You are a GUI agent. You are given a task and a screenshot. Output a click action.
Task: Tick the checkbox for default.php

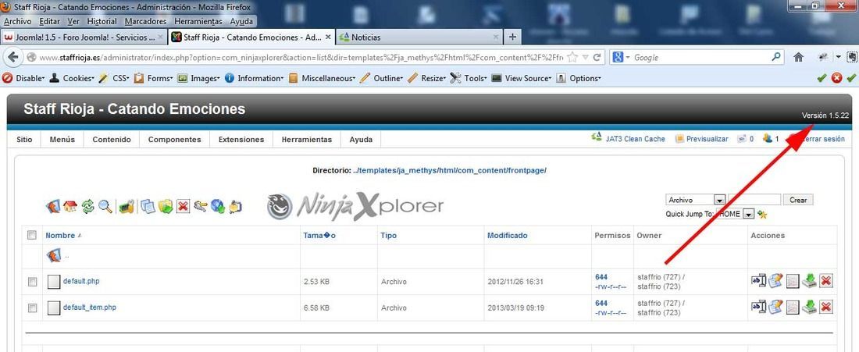(32, 282)
